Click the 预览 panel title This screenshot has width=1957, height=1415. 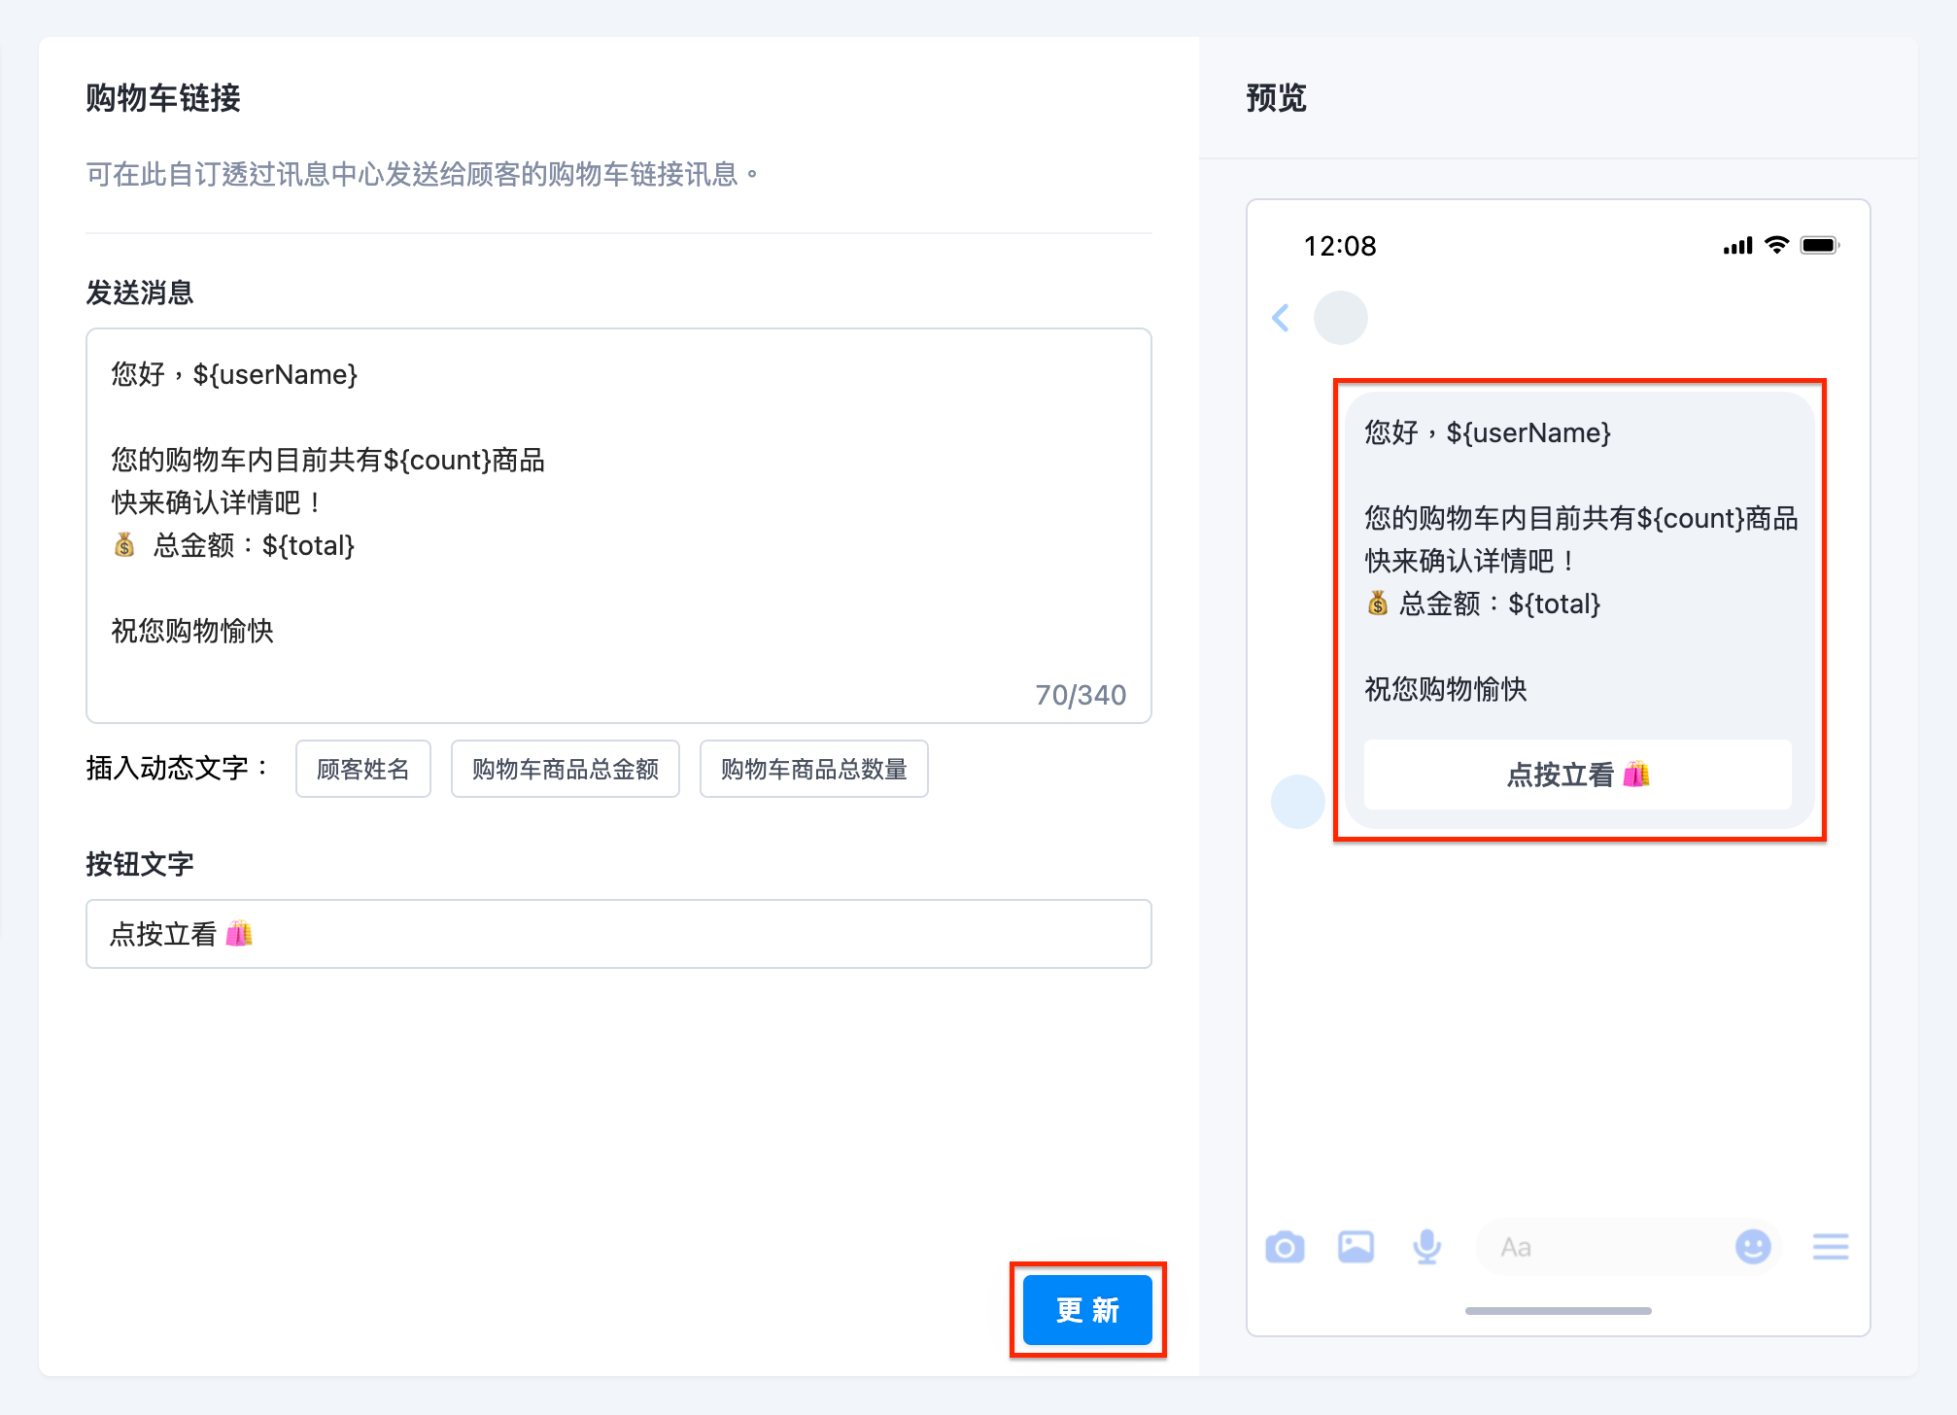click(x=1276, y=98)
